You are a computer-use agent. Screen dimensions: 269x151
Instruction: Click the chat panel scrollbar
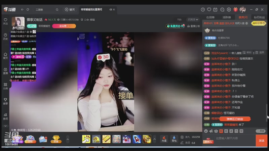266,112
